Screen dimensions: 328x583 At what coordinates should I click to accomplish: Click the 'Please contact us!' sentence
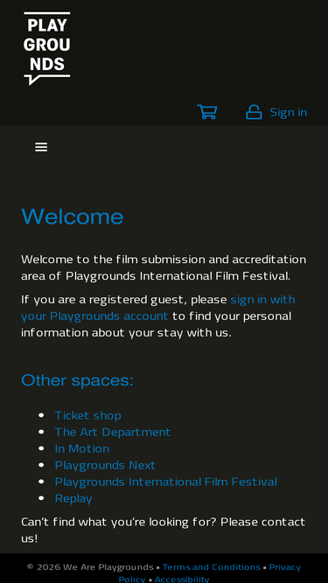[x=164, y=530]
